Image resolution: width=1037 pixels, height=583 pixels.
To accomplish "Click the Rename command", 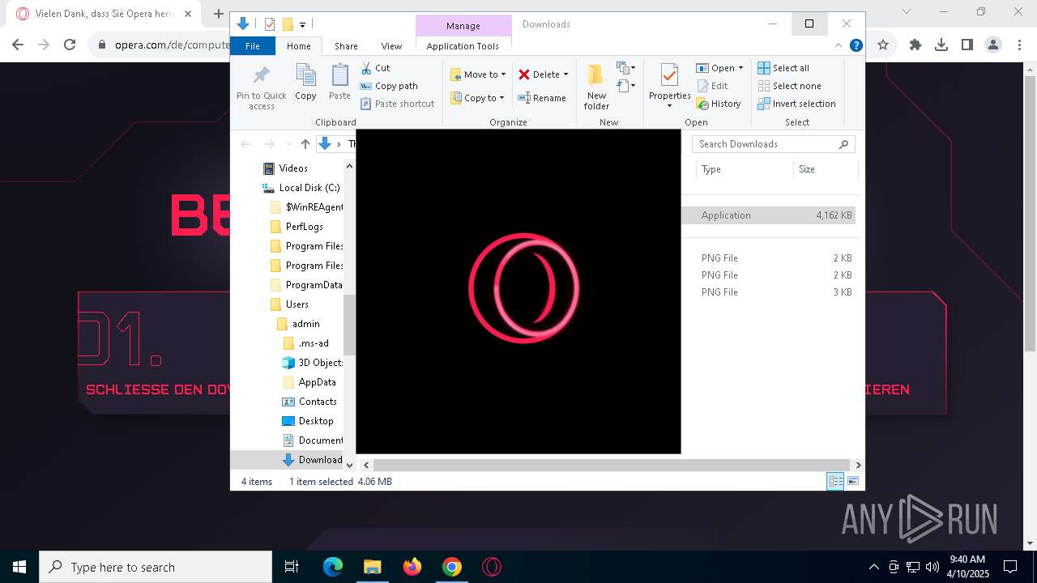I will click(x=542, y=98).
